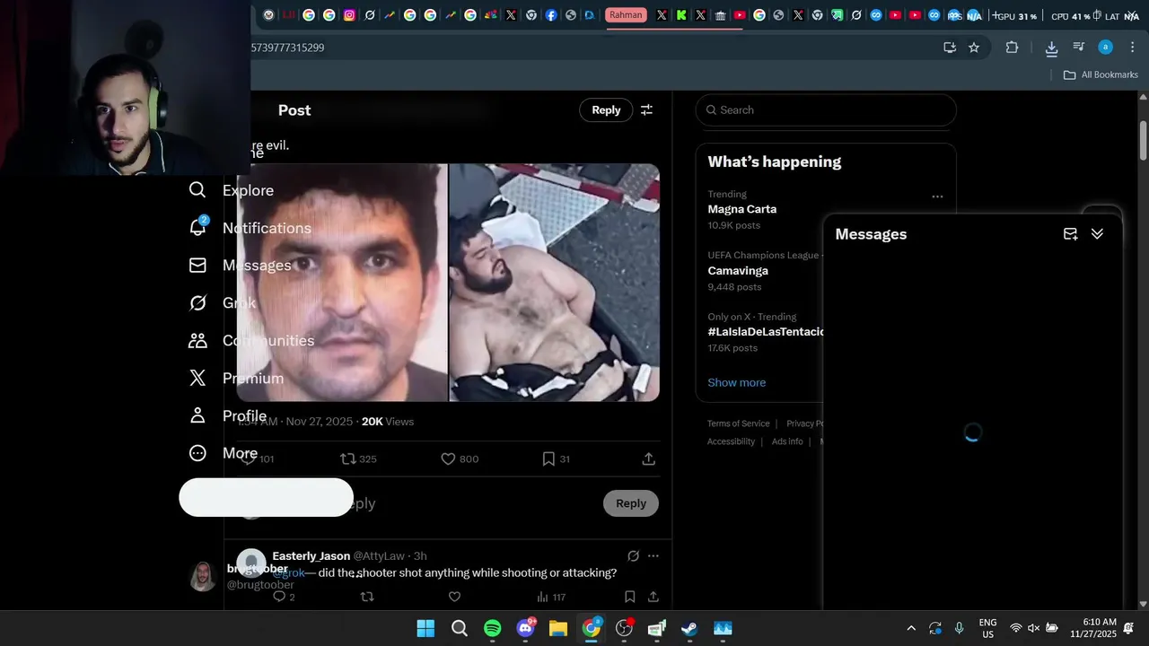This screenshot has height=646, width=1149.
Task: Open Chrome media controls icon
Action: [x=1079, y=48]
